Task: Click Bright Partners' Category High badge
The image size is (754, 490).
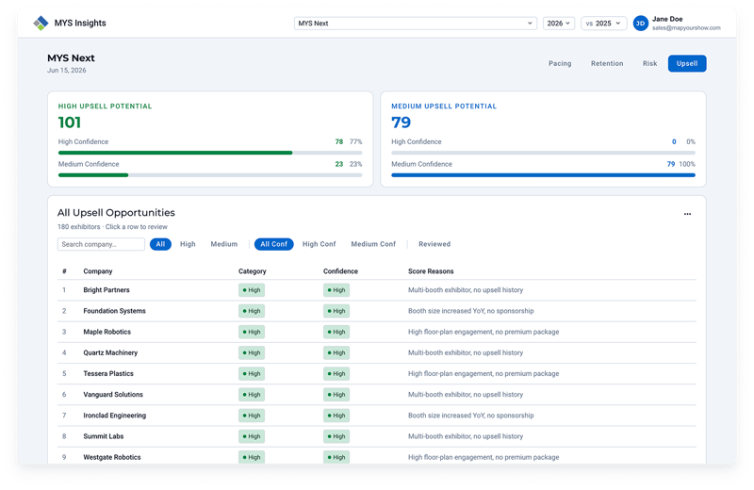Action: click(x=252, y=290)
